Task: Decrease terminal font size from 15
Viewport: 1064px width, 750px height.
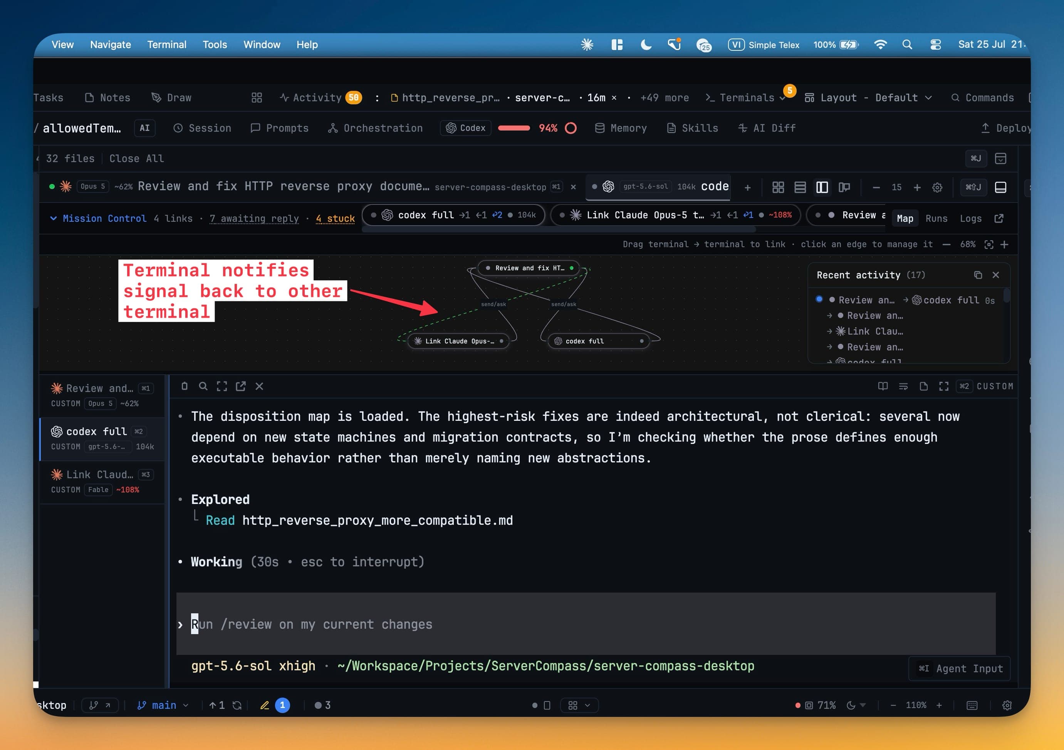Action: pyautogui.click(x=876, y=187)
